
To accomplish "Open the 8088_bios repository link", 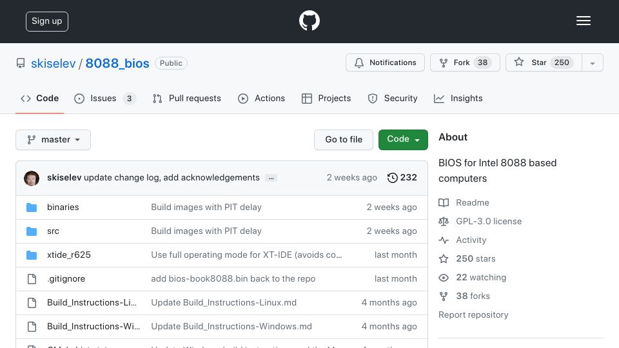I will 117,63.
